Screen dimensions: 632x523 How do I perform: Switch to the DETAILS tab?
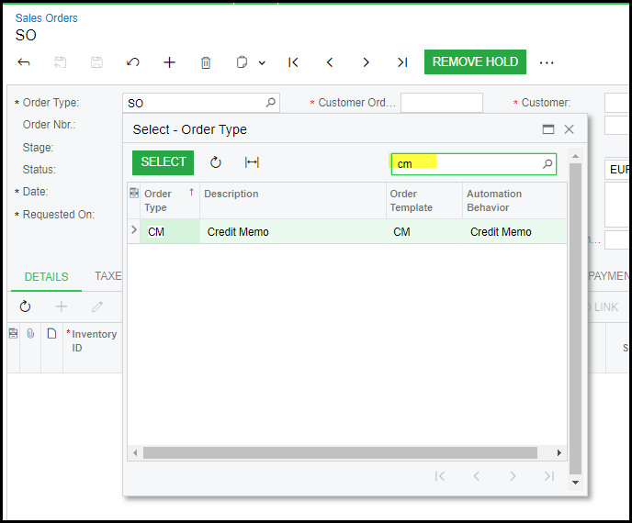point(46,276)
